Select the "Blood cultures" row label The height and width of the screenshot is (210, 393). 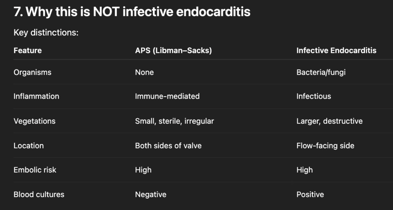[x=39, y=194]
